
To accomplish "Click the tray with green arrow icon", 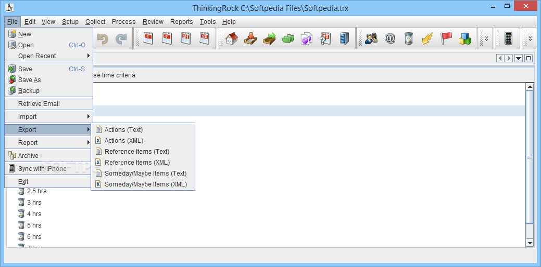I will [269, 38].
